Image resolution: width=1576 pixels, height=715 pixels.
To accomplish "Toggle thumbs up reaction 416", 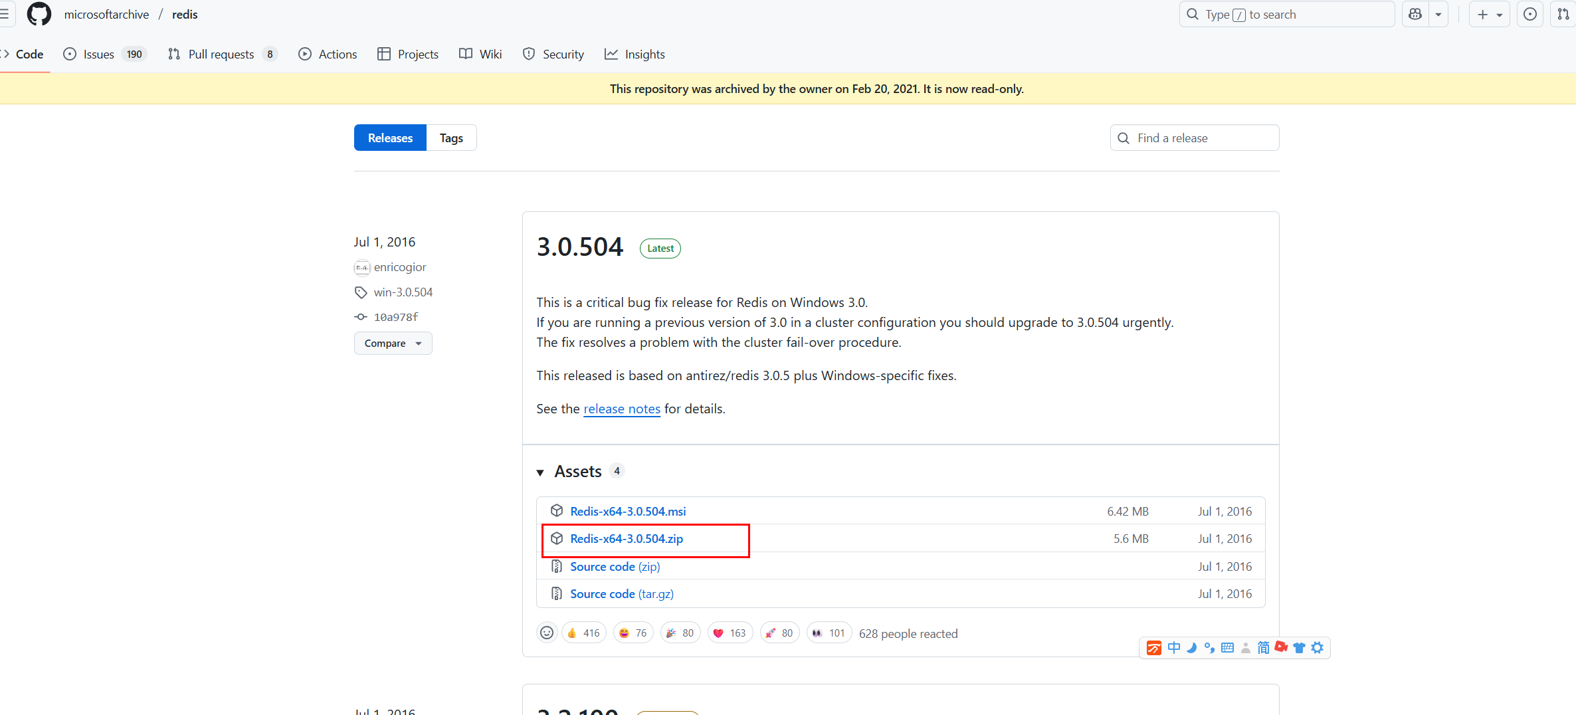I will pyautogui.click(x=584, y=633).
